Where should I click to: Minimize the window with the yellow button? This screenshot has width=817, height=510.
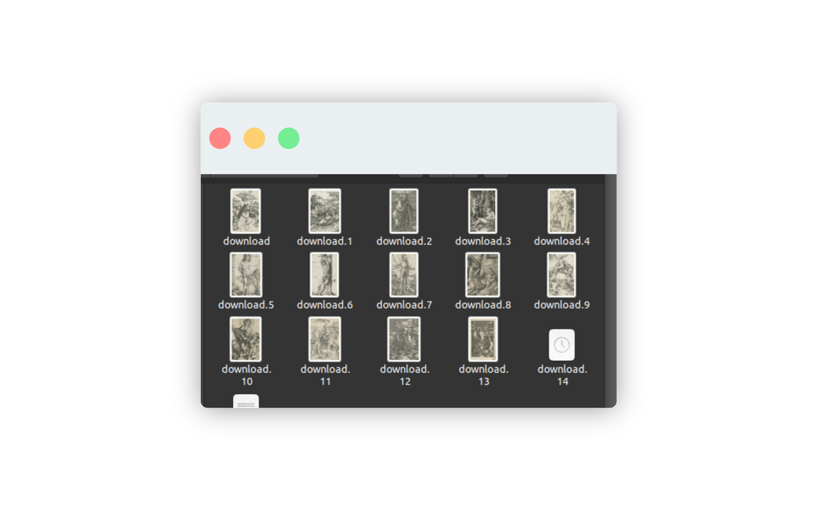pos(254,138)
